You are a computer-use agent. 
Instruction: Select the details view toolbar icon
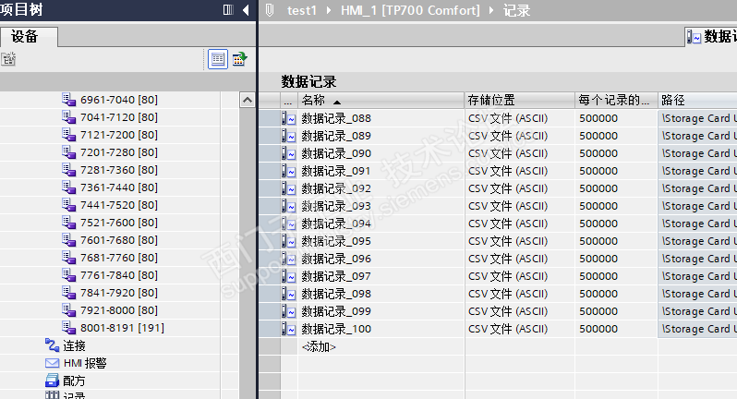coord(218,59)
